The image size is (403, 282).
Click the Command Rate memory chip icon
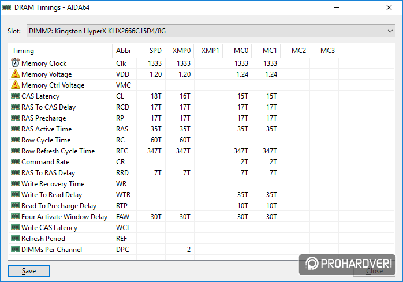pos(16,162)
